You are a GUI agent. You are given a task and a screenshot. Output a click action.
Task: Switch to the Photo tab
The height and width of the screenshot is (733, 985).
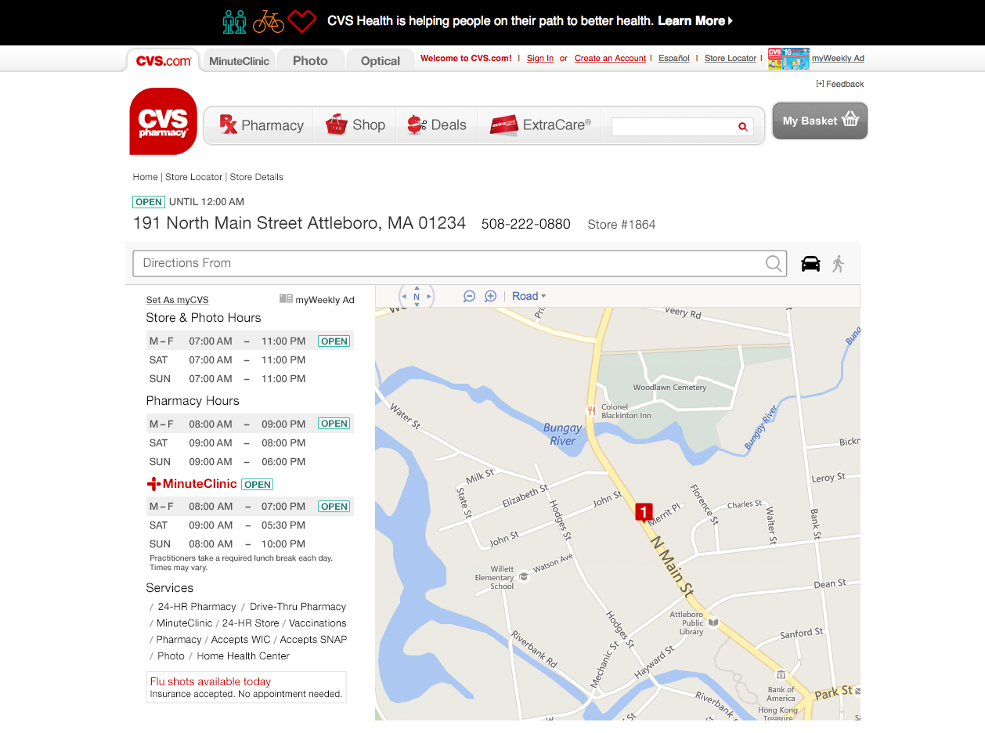[310, 60]
